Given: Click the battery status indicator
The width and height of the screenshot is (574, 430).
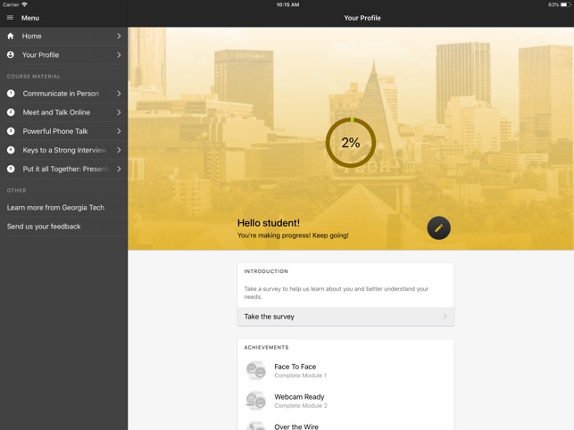Looking at the screenshot, I should (x=564, y=4).
